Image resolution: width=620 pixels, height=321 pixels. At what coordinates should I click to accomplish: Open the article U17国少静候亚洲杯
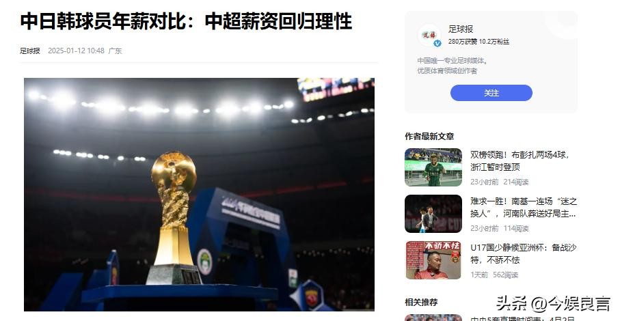coord(524,253)
